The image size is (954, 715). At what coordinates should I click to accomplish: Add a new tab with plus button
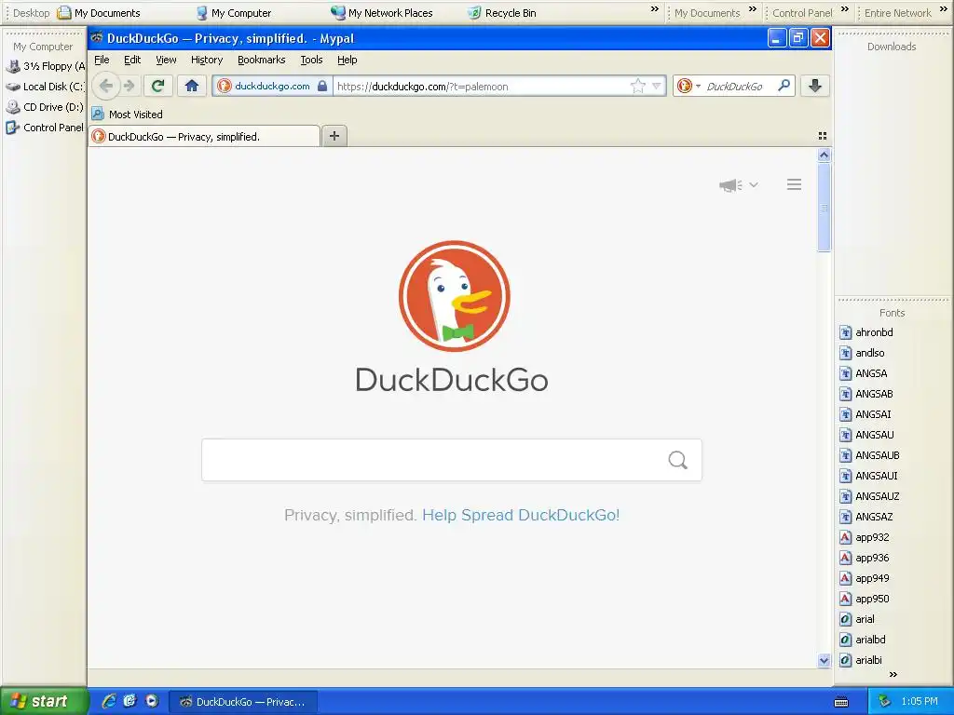(334, 136)
